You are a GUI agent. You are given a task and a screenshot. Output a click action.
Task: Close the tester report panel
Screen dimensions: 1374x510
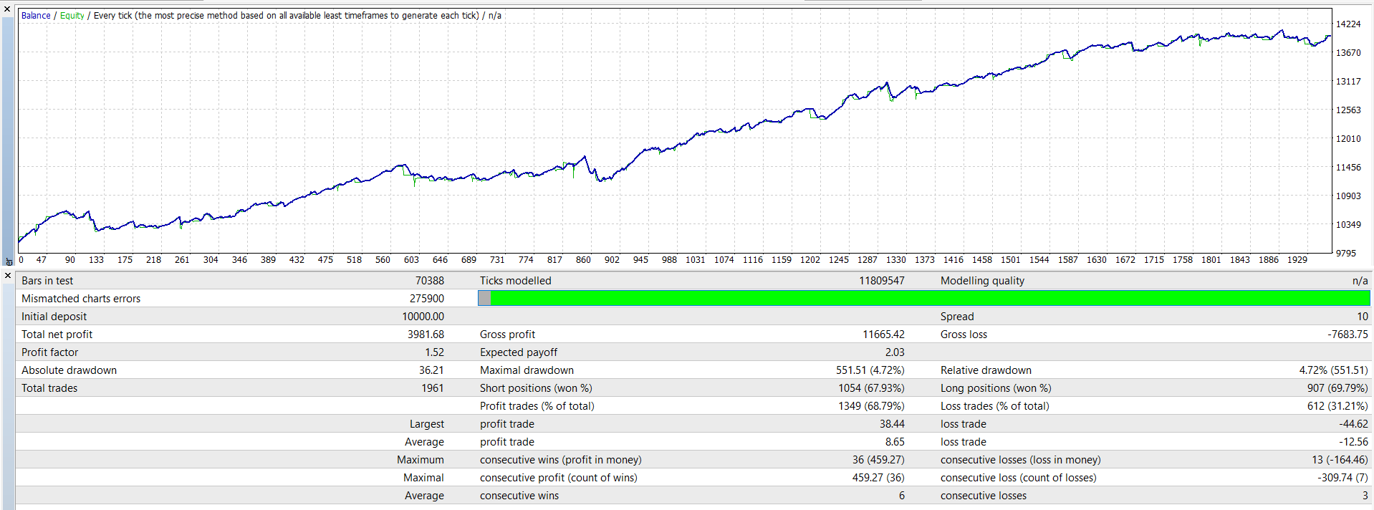7,276
